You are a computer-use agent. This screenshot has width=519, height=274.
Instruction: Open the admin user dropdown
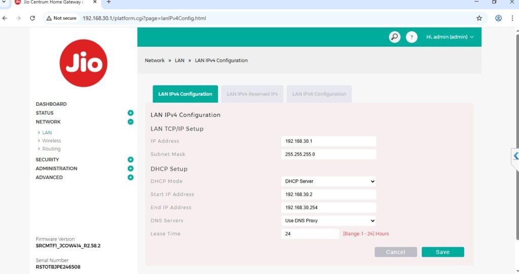coord(450,37)
